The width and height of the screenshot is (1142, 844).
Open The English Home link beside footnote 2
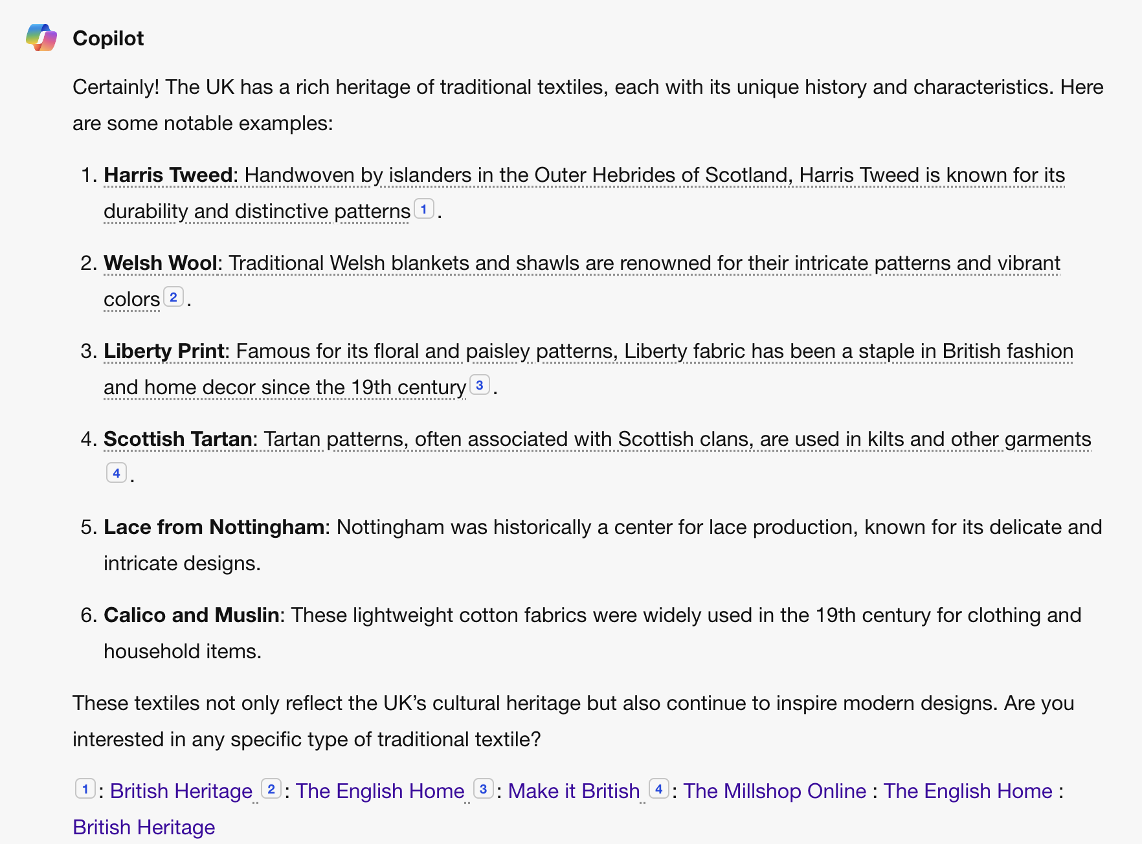coord(380,791)
